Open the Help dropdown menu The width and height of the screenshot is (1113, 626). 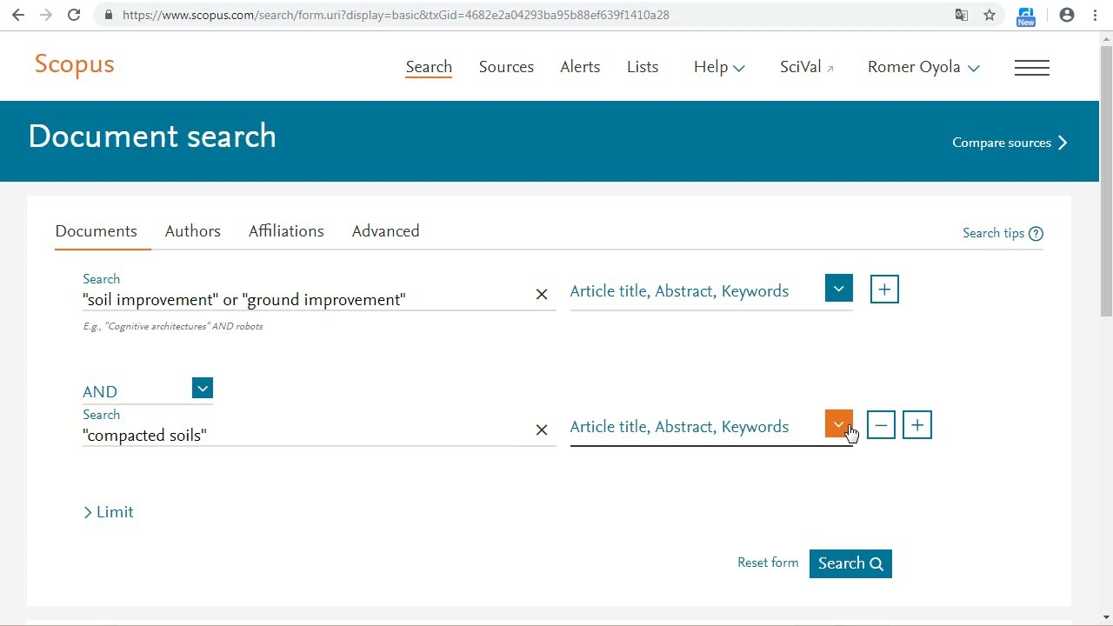pyautogui.click(x=719, y=67)
